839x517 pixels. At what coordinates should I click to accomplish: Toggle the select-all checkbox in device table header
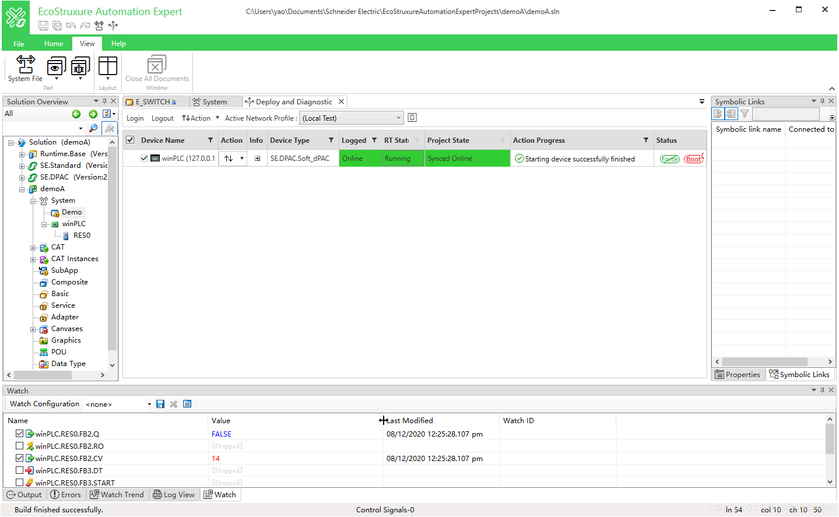(x=130, y=140)
